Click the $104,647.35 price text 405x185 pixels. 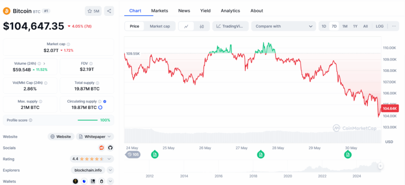(33, 26)
